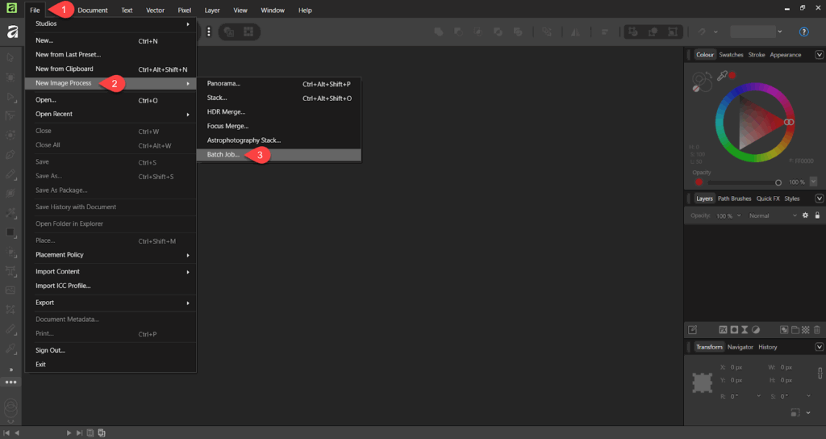Open the layer cog settings icon
The height and width of the screenshot is (439, 826).
point(805,215)
